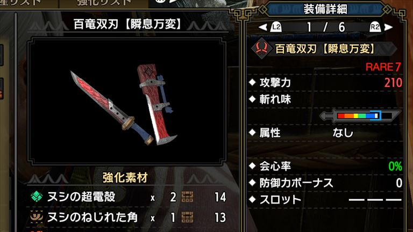
Task: Click the R2 button icon
Action: point(375,27)
